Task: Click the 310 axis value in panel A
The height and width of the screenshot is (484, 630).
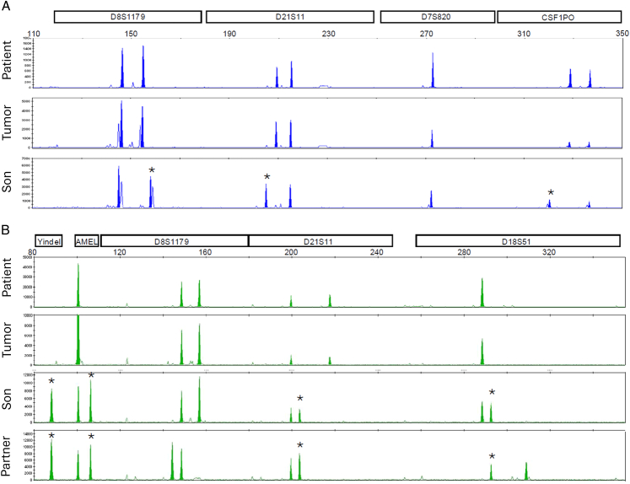Action: click(524, 34)
